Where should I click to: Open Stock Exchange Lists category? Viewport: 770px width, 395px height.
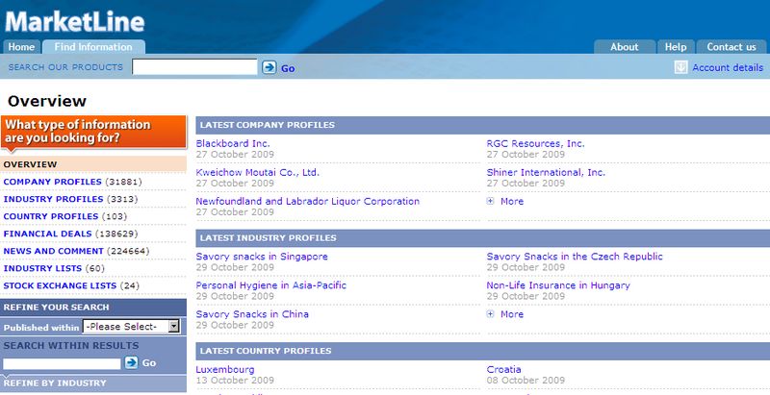click(60, 285)
